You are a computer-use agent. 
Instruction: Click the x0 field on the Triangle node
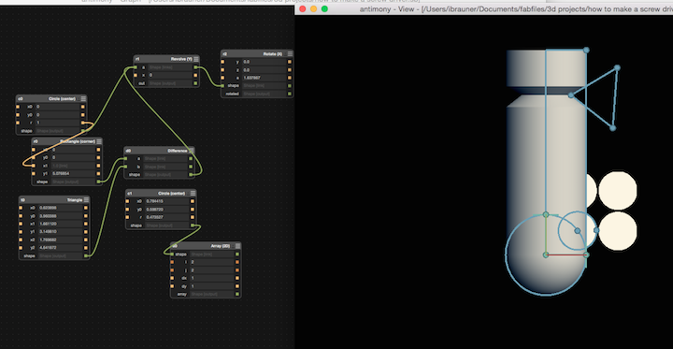61,208
